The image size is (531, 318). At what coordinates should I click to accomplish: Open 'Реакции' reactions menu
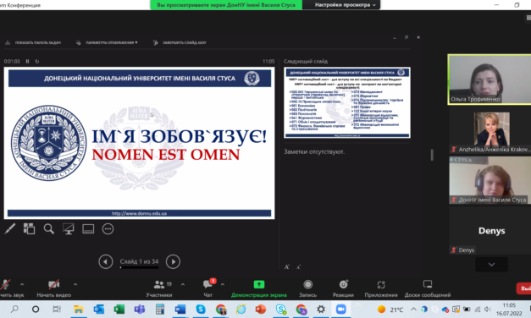tap(343, 288)
